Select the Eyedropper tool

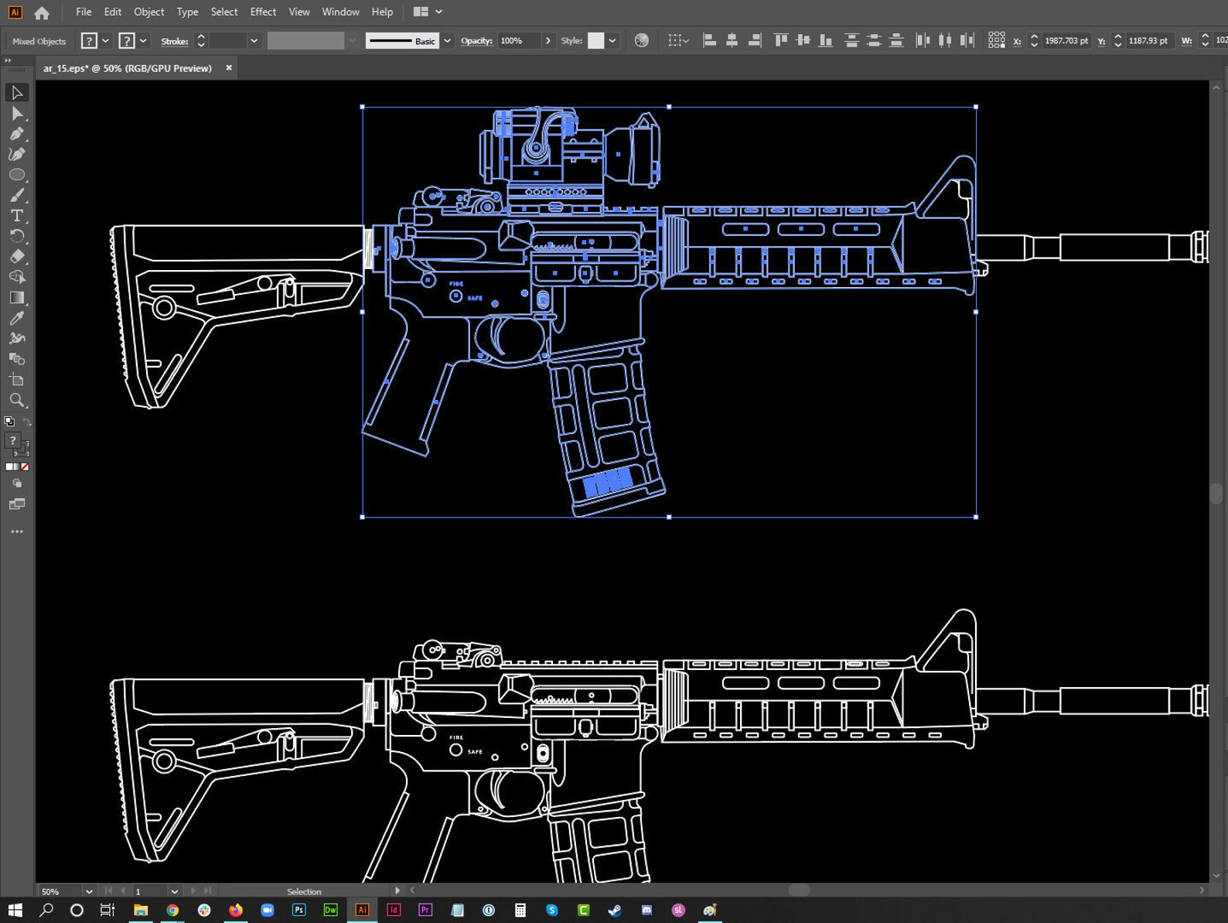pyautogui.click(x=17, y=318)
